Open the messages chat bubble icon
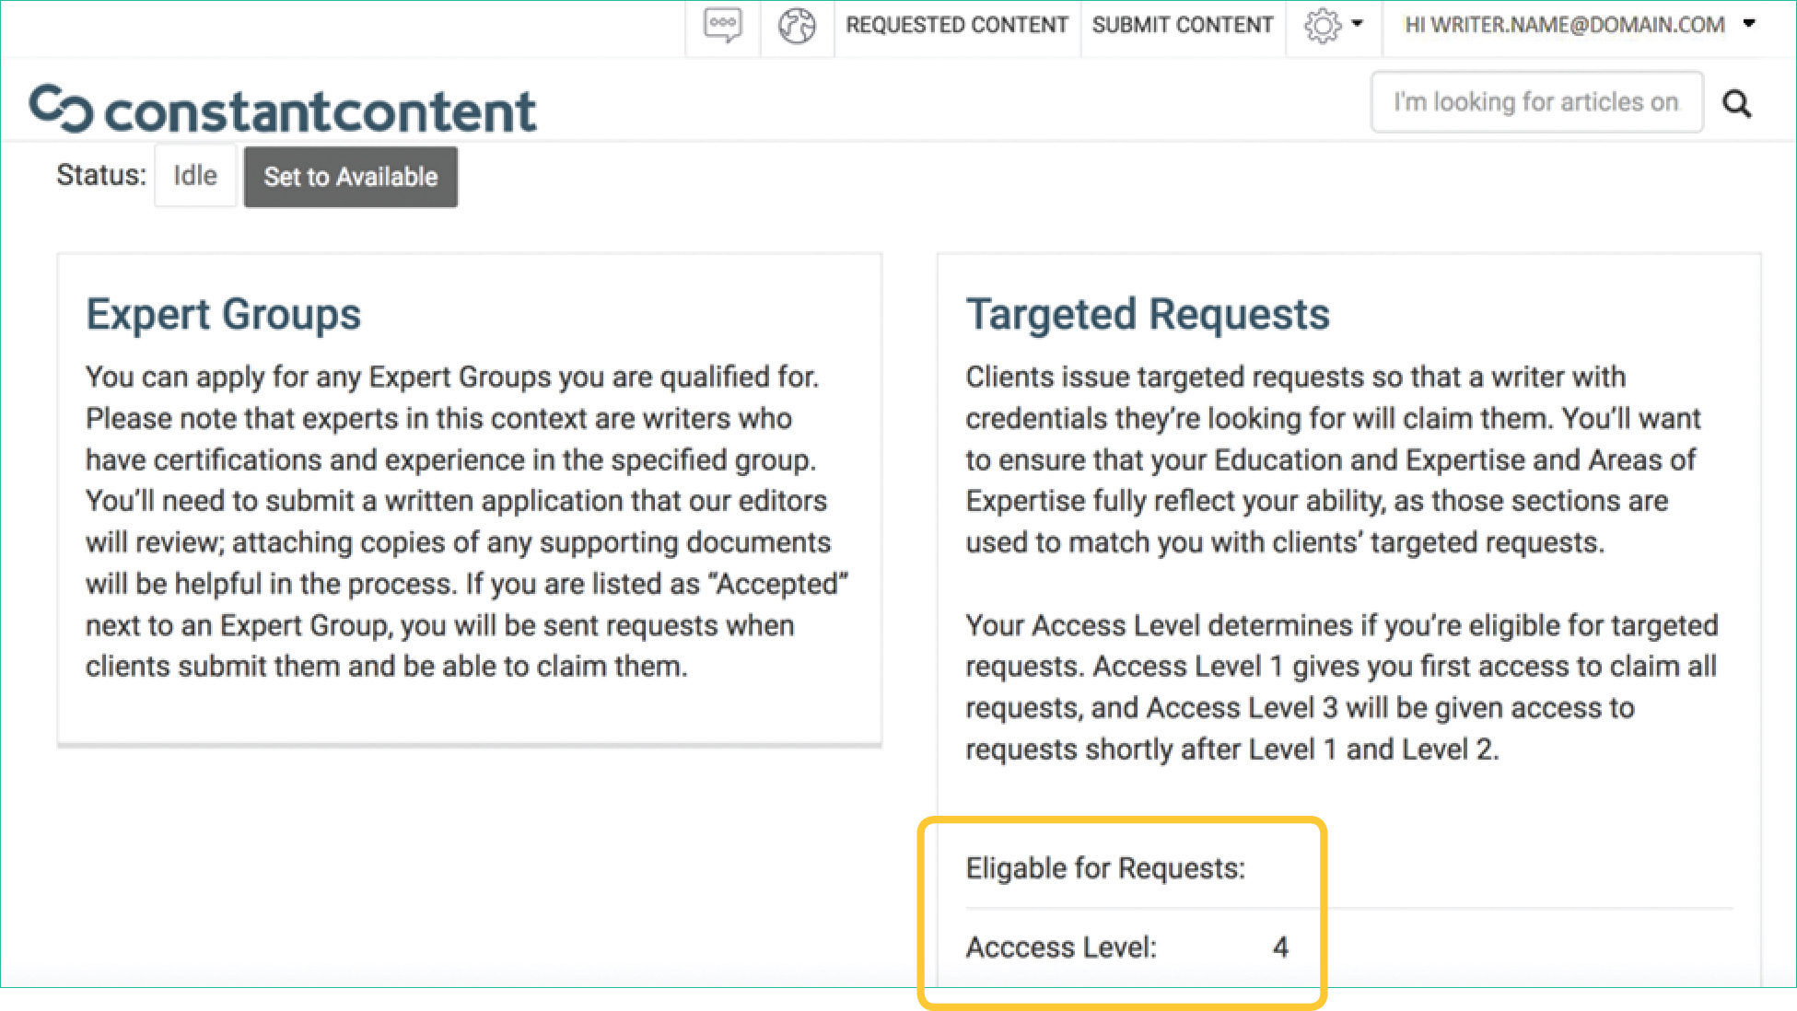The image size is (1797, 1011). (722, 25)
